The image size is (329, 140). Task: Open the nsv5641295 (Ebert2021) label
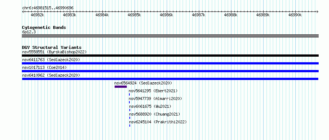point(153,91)
